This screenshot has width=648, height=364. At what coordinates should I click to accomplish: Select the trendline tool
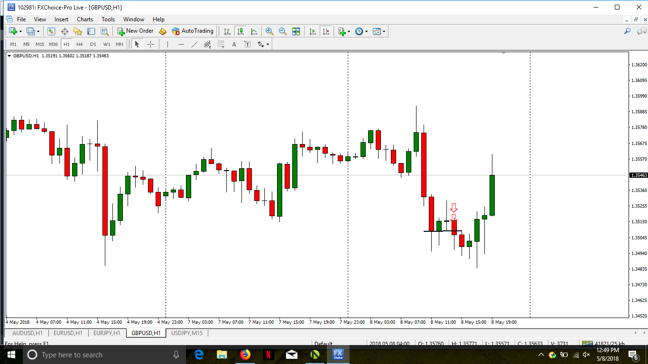point(194,45)
